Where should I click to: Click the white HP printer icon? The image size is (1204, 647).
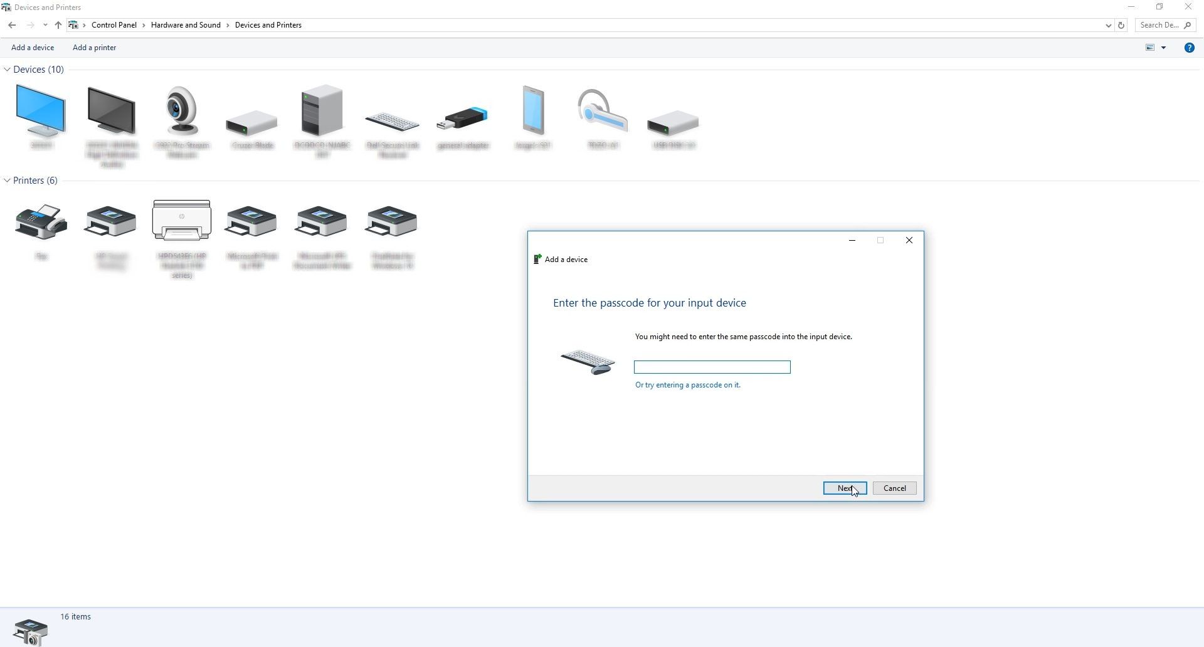tap(182, 220)
